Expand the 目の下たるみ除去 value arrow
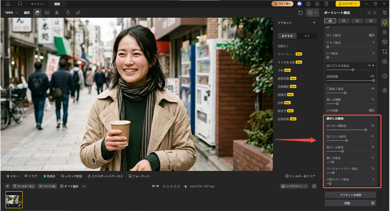 (x=373, y=65)
